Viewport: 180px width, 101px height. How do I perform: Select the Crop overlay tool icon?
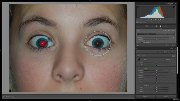(152, 26)
